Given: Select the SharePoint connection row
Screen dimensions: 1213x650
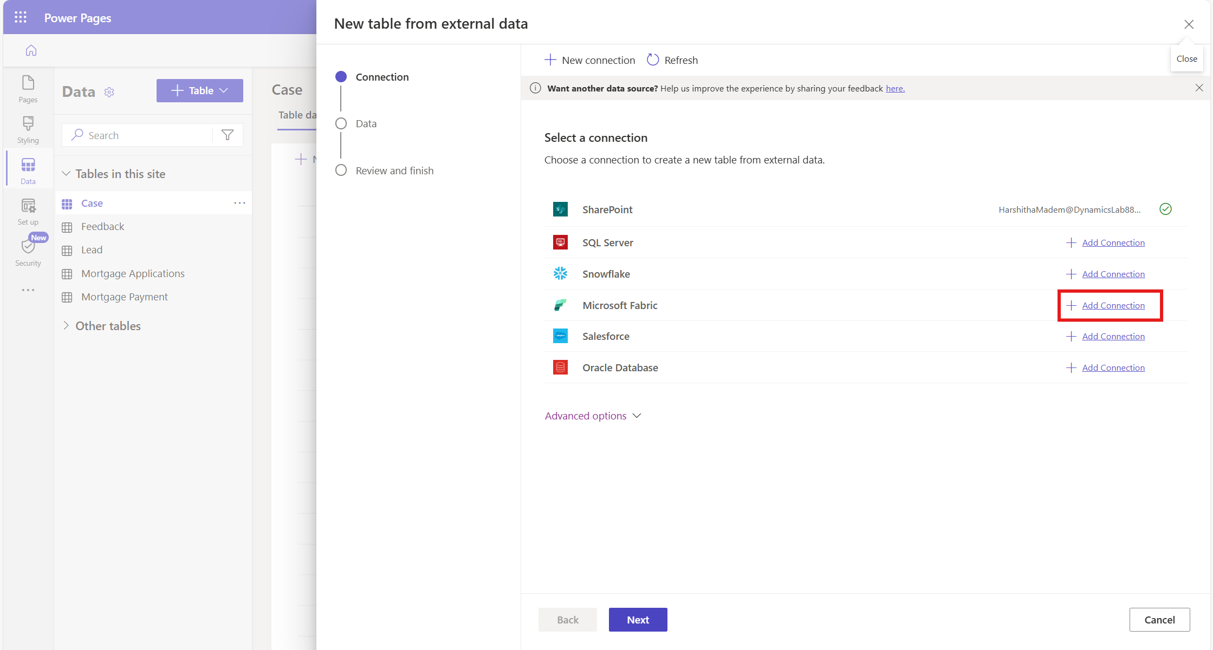Looking at the screenshot, I should click(607, 209).
